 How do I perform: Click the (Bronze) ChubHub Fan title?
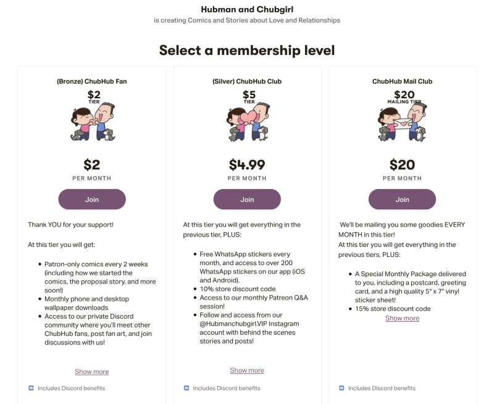92,82
